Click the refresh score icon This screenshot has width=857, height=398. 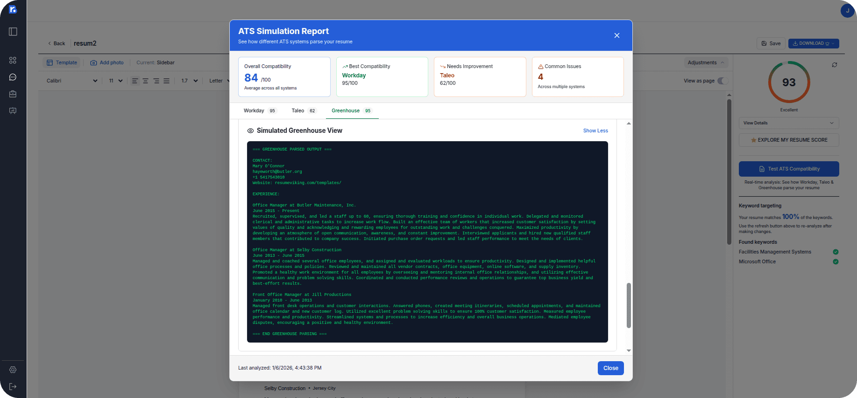pos(834,65)
